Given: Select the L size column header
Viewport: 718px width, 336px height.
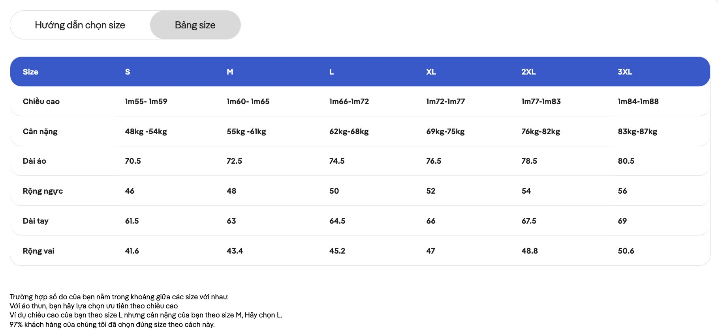Looking at the screenshot, I should pos(331,72).
